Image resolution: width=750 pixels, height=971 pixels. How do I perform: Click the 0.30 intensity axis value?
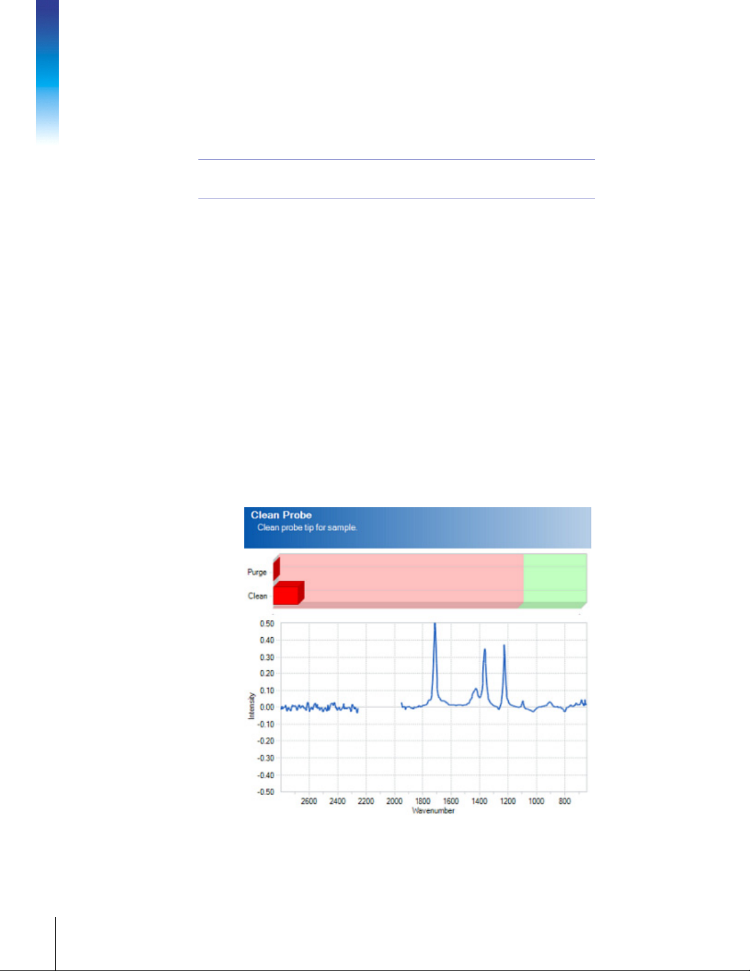coord(267,657)
